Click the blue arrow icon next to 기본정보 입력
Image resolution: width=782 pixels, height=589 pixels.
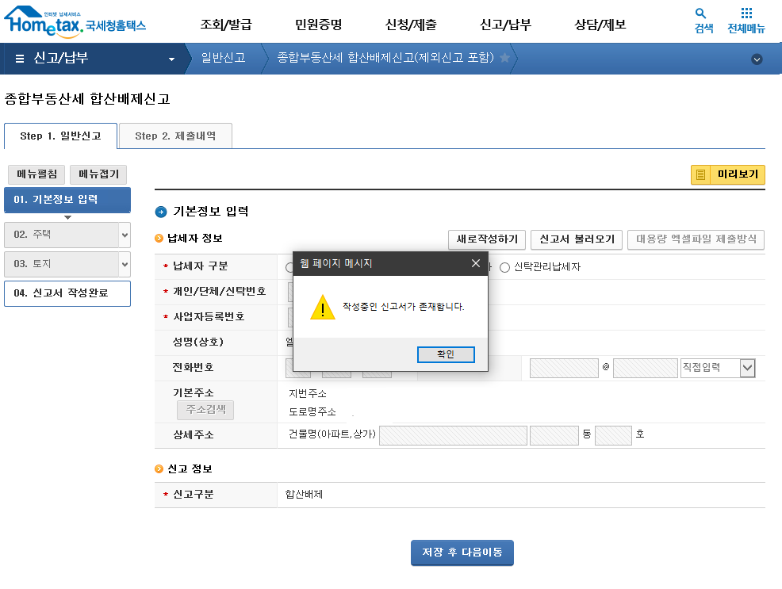point(161,212)
